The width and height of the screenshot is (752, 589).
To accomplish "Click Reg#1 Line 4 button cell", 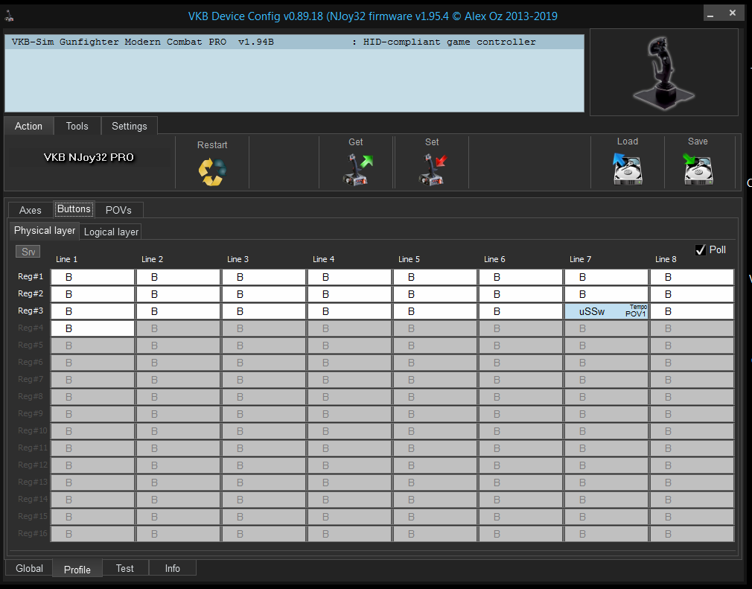I will pos(350,277).
